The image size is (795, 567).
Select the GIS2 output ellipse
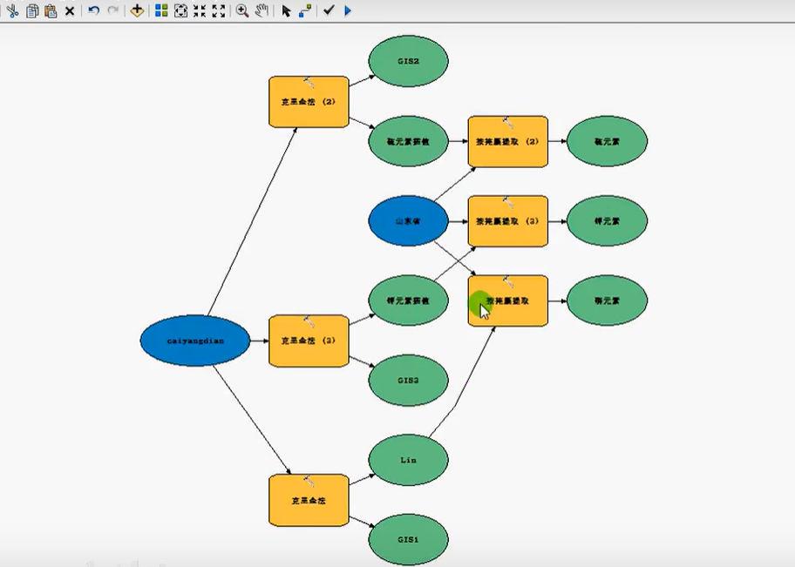(x=408, y=61)
